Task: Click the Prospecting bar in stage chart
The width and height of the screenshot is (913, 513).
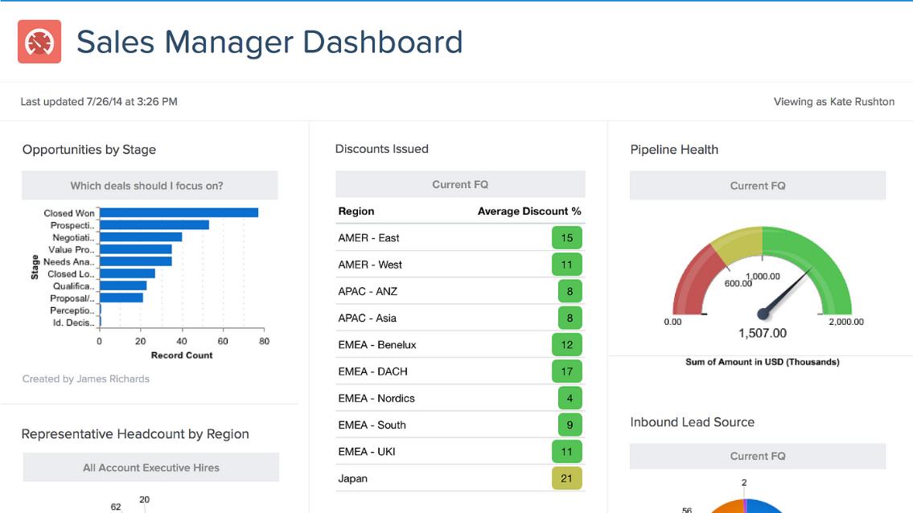Action: (x=154, y=225)
